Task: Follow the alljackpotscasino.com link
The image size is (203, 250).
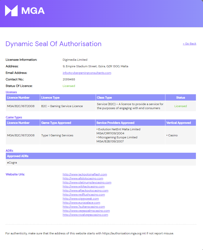Action: (85, 191)
